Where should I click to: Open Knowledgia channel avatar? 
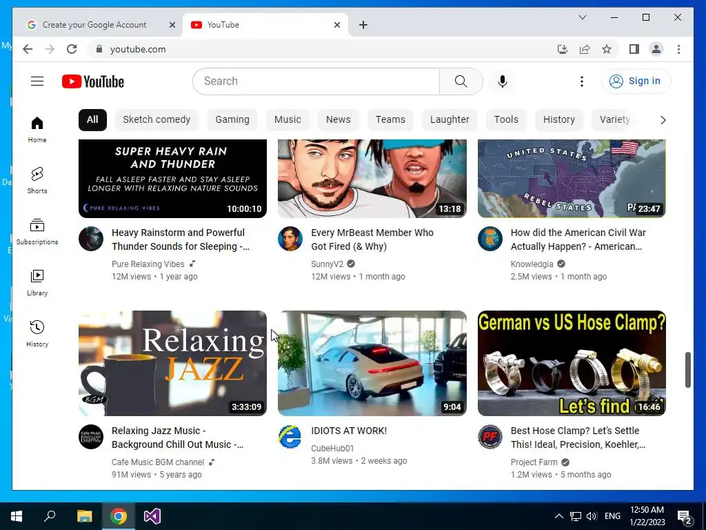[x=490, y=239]
